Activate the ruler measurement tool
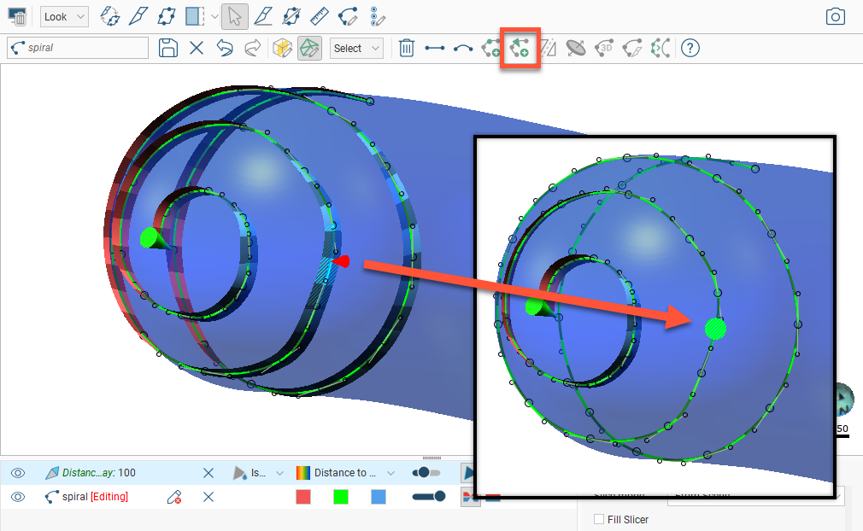Image resolution: width=863 pixels, height=531 pixels. [319, 16]
